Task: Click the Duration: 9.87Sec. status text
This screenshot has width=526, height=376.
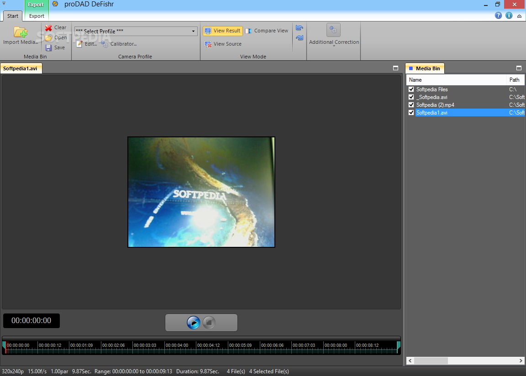Action: (x=198, y=371)
